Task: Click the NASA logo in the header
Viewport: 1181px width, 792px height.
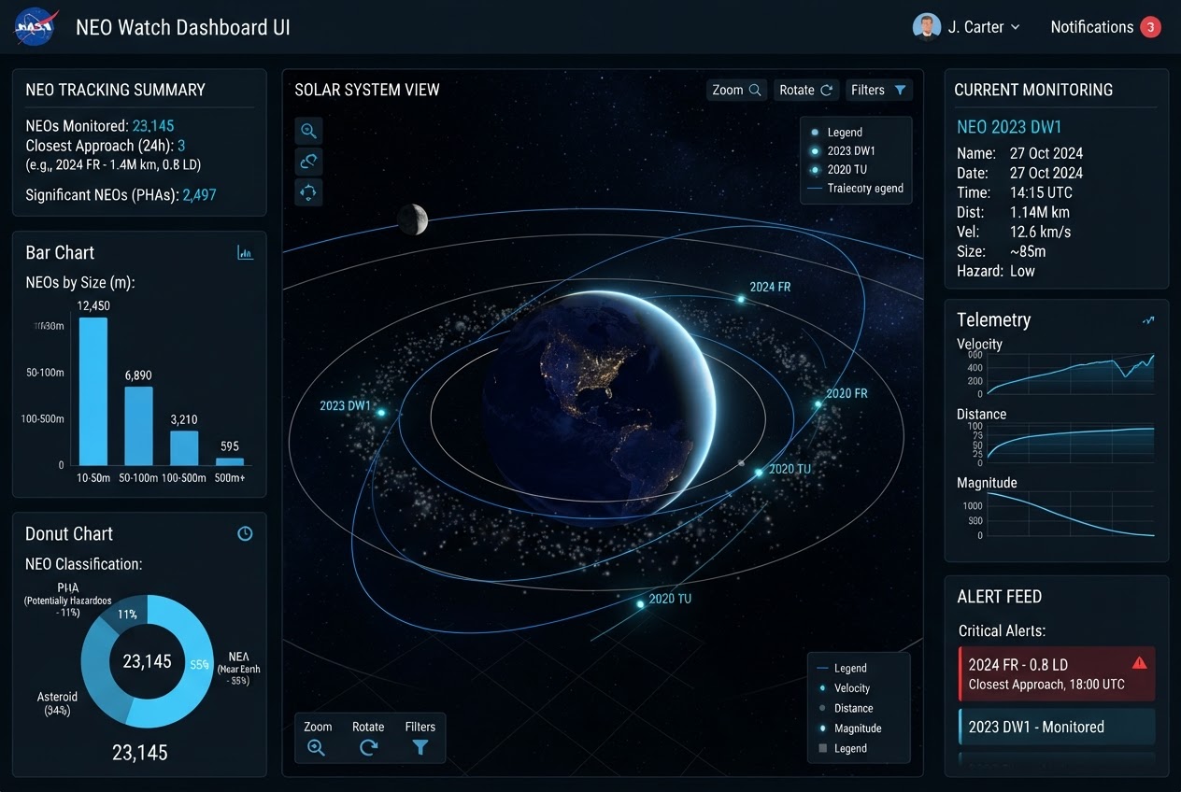Action: pyautogui.click(x=36, y=27)
